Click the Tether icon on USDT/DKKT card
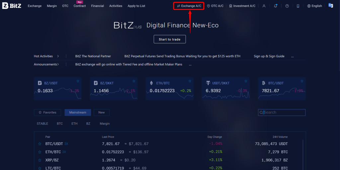The width and height of the screenshot is (340, 170). 209,83
